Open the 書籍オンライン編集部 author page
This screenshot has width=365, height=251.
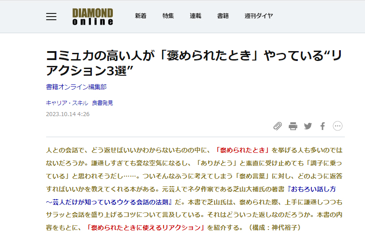[76, 87]
